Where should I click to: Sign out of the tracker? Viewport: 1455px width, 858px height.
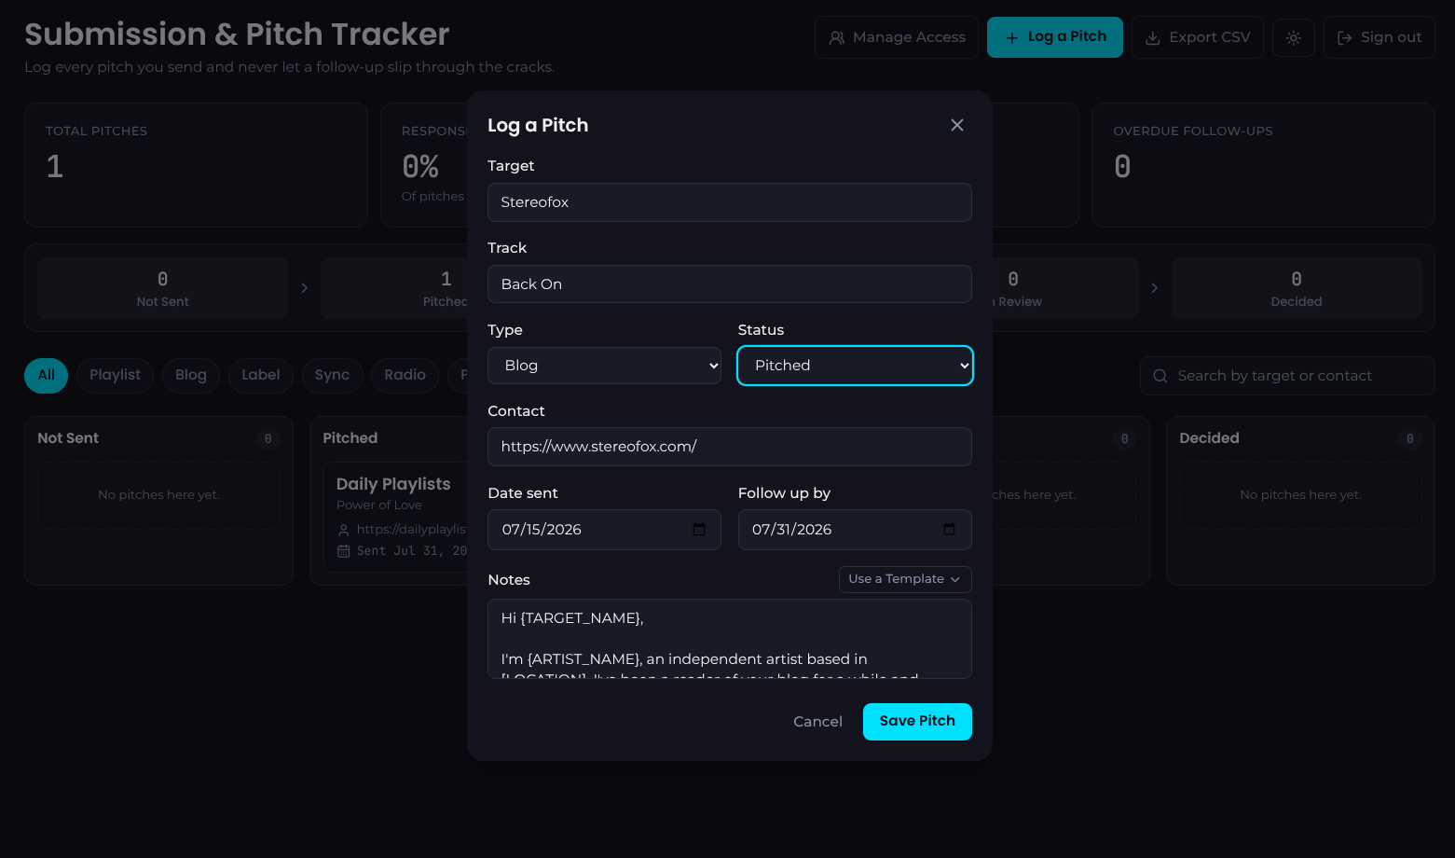point(1380,37)
